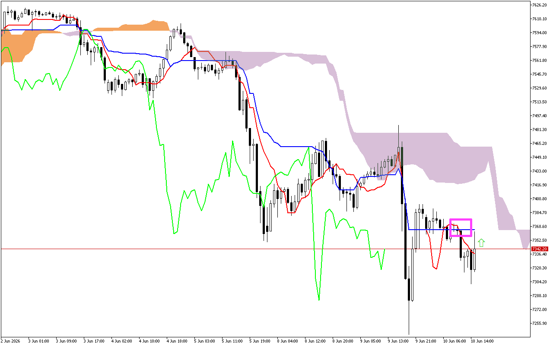Click the 8 Jun 12:00 time label
Viewport: 553px width, 346px height.
(x=315, y=341)
